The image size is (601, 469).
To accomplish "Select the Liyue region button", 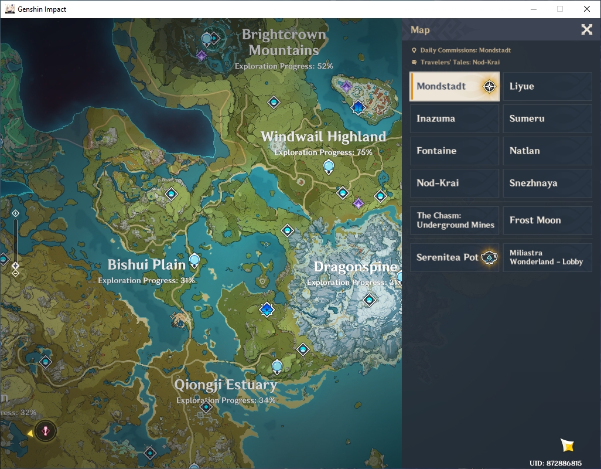I will point(547,86).
